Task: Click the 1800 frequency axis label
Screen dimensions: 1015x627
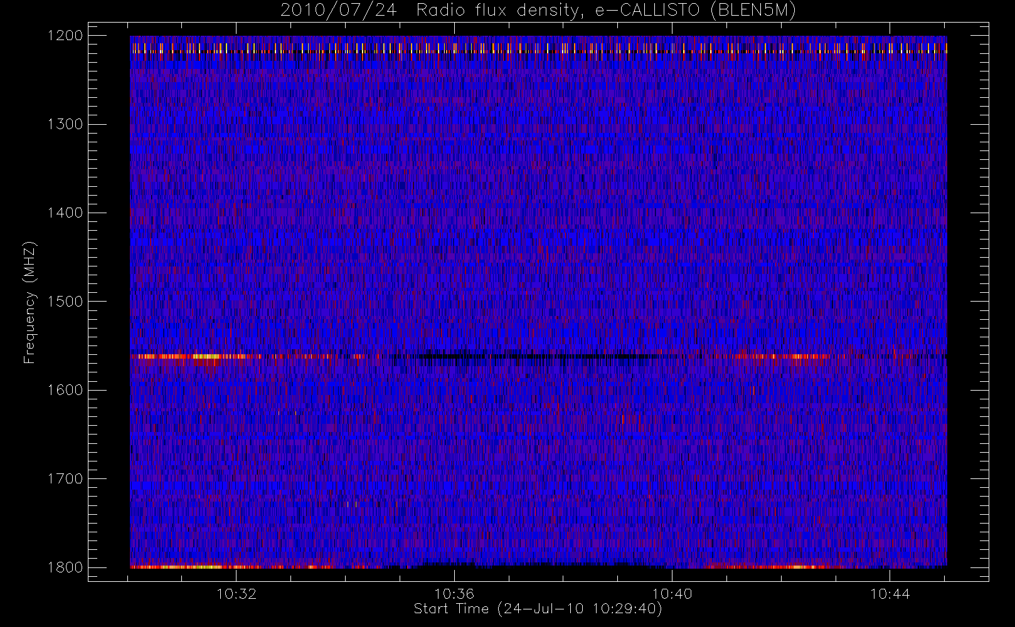Action: pyautogui.click(x=65, y=567)
